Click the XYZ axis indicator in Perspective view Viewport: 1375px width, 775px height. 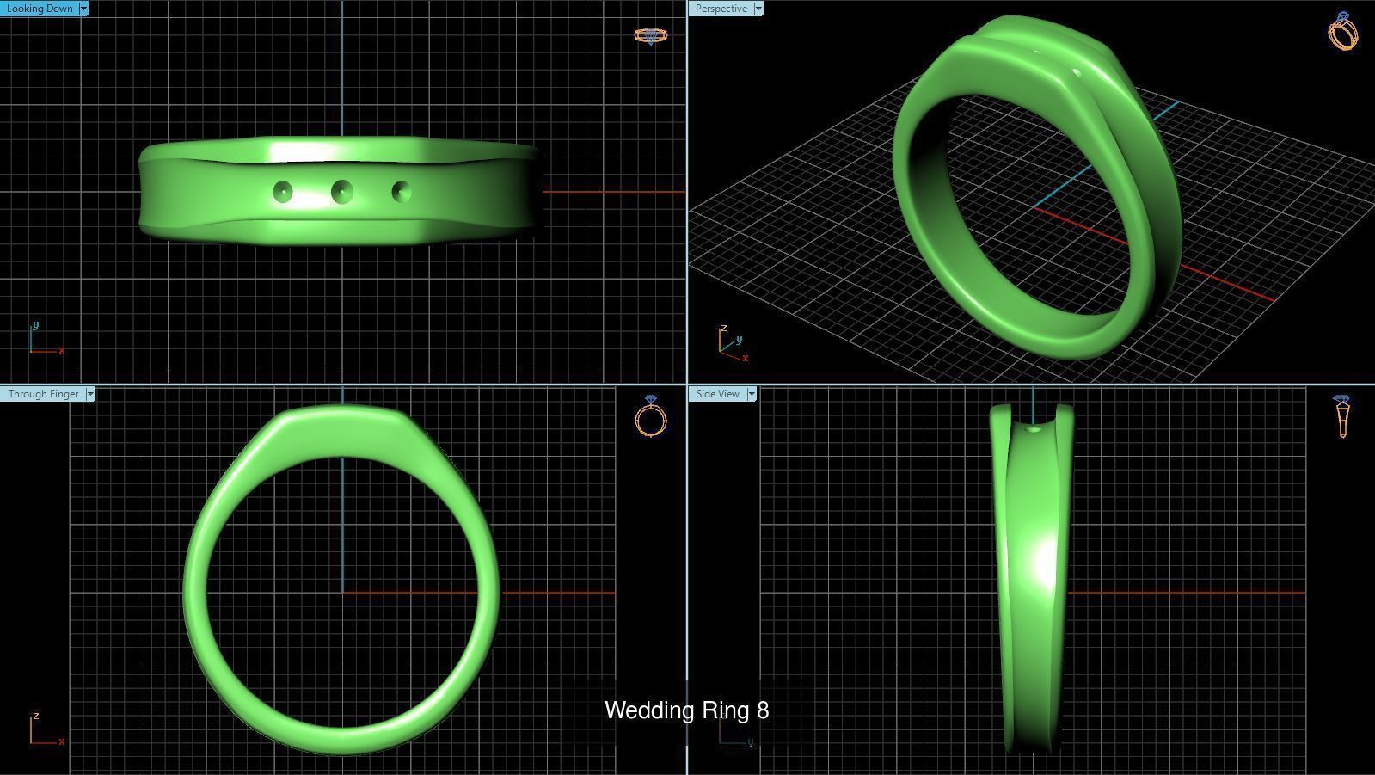click(x=733, y=343)
